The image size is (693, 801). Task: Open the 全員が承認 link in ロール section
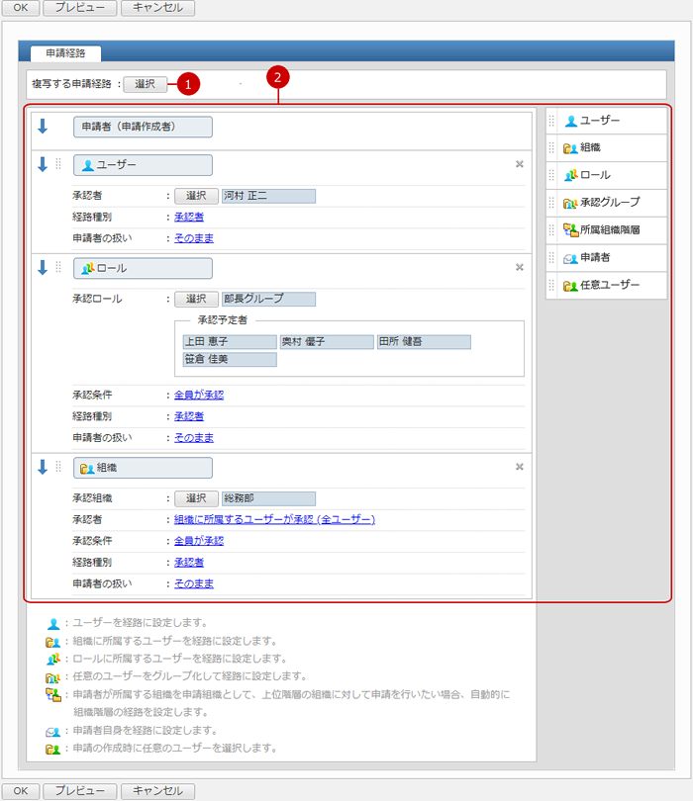(x=199, y=395)
